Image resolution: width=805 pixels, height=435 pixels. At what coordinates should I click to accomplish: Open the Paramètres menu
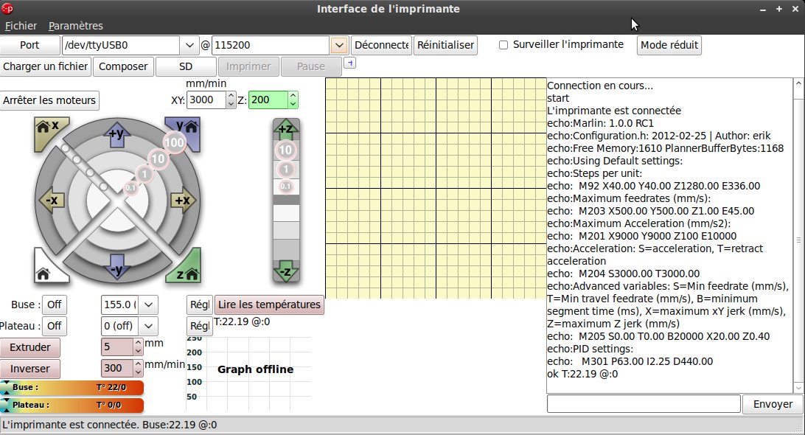pos(76,26)
